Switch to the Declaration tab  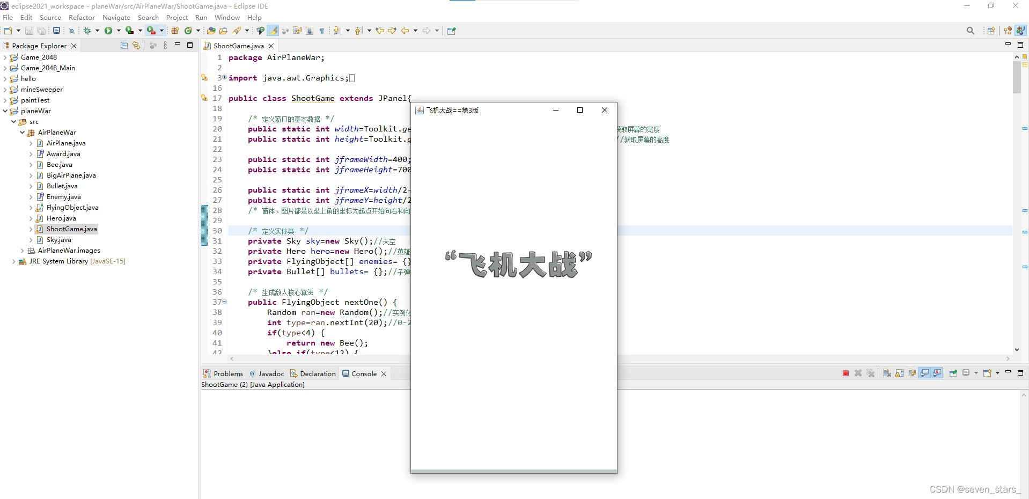[x=313, y=373]
